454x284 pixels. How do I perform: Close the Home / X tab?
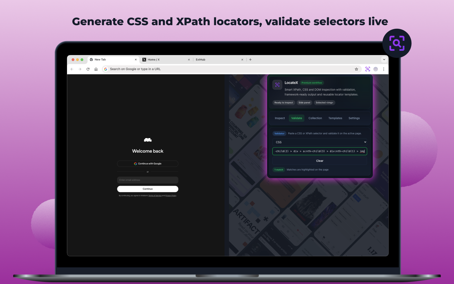point(189,60)
